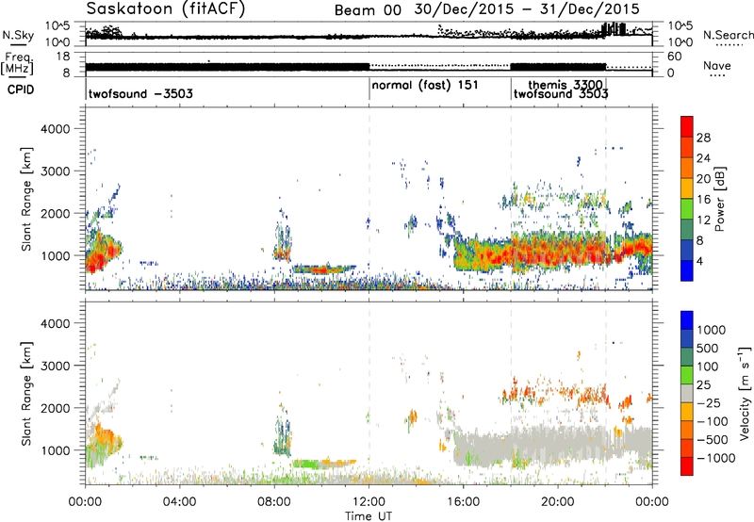Select the "Freq. [MHz]" axis label
The image size is (754, 522).
coord(18,63)
